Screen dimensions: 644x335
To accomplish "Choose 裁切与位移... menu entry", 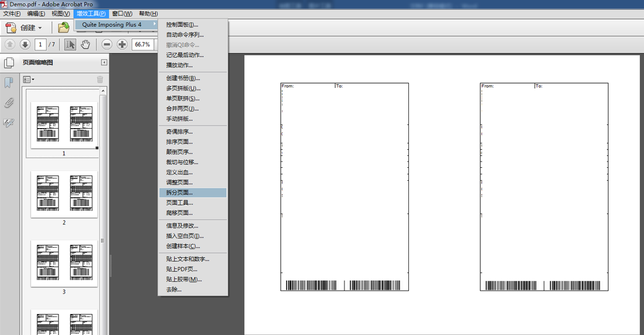I will click(193, 162).
